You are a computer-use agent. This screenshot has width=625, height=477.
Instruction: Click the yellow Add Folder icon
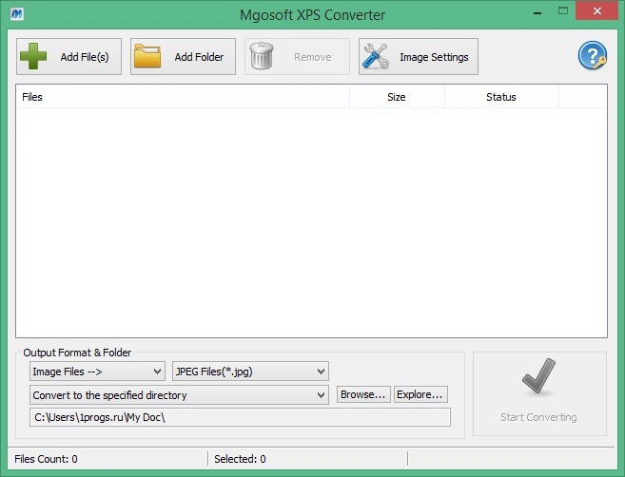147,56
